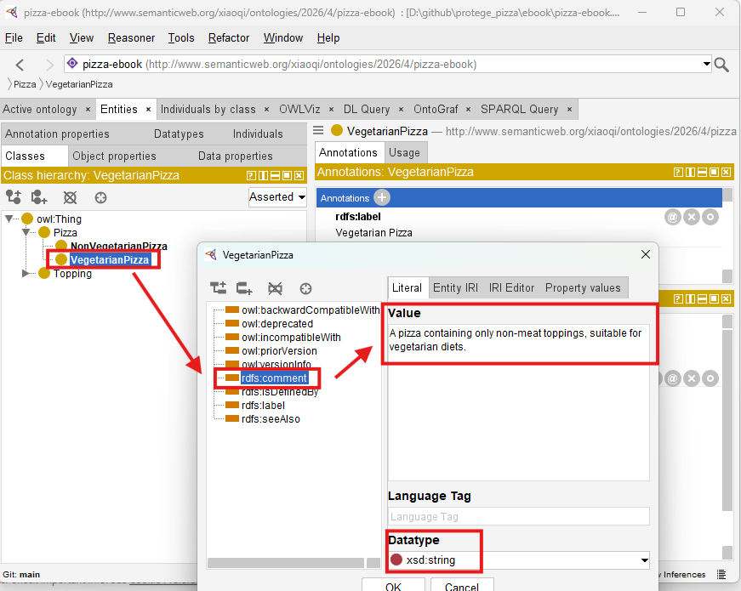Open the Window menu

(x=283, y=37)
